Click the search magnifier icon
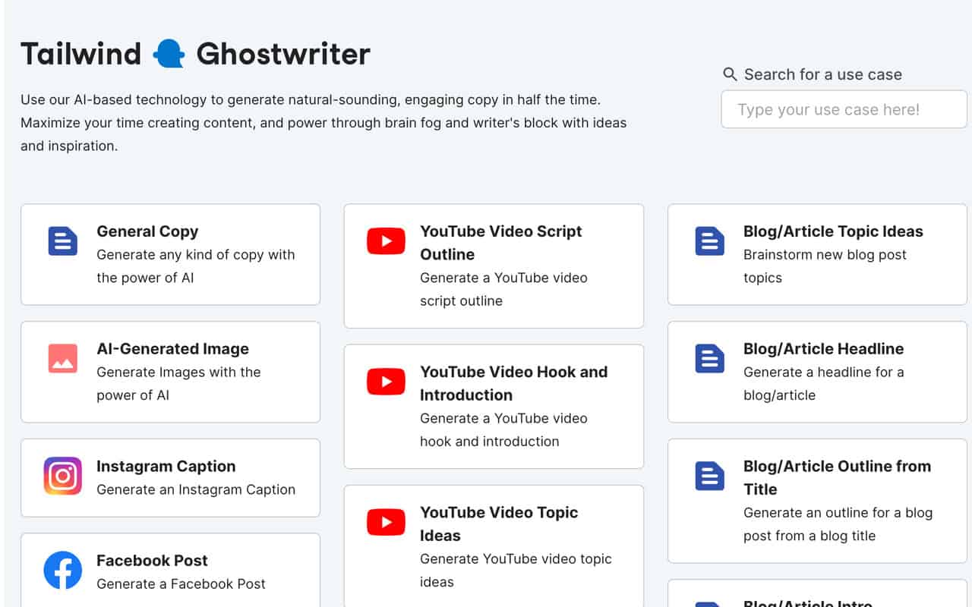Viewport: 972px width, 607px height. coord(730,74)
